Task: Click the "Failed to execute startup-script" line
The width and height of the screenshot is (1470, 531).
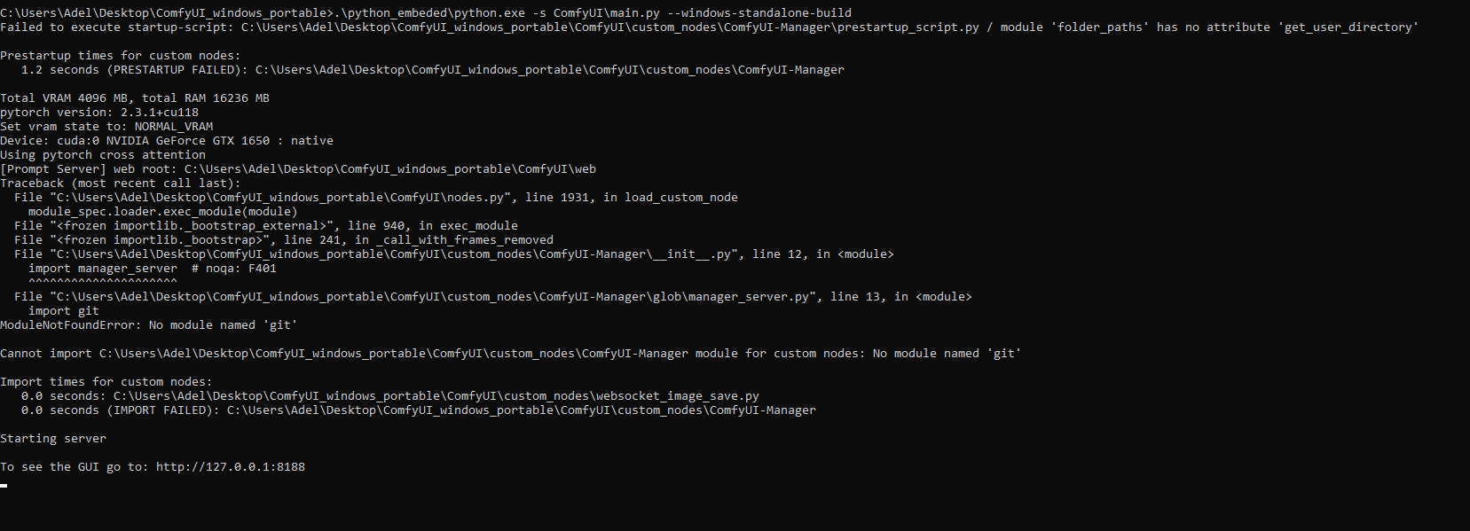Action: 708,27
